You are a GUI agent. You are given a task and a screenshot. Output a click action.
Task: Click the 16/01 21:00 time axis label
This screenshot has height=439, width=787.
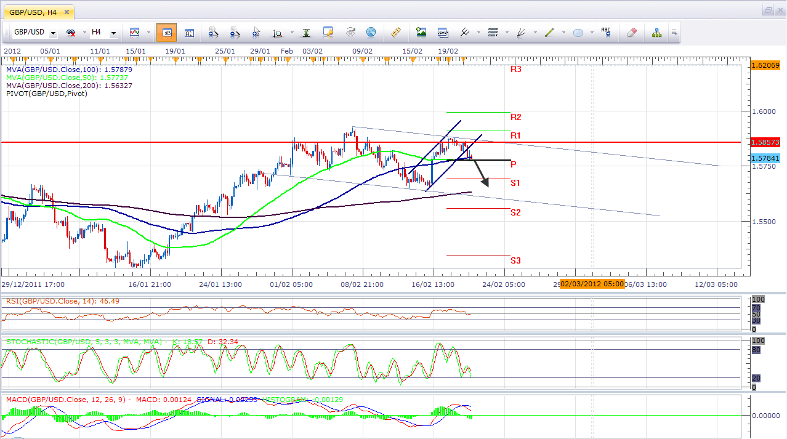[x=151, y=284]
